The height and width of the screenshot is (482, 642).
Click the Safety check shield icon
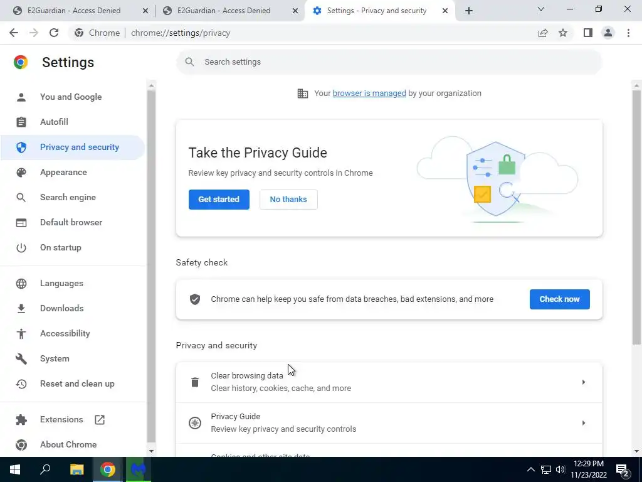[x=195, y=299]
